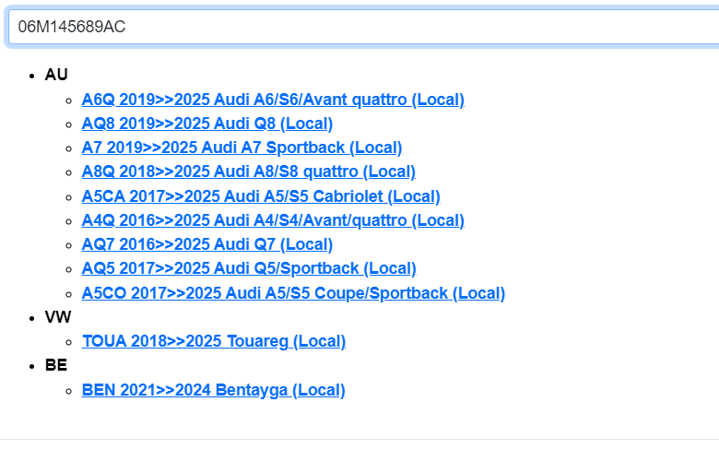Viewport: 719px width, 461px height.
Task: Click the hollow bullet before the Touareg link
Action: click(69, 342)
